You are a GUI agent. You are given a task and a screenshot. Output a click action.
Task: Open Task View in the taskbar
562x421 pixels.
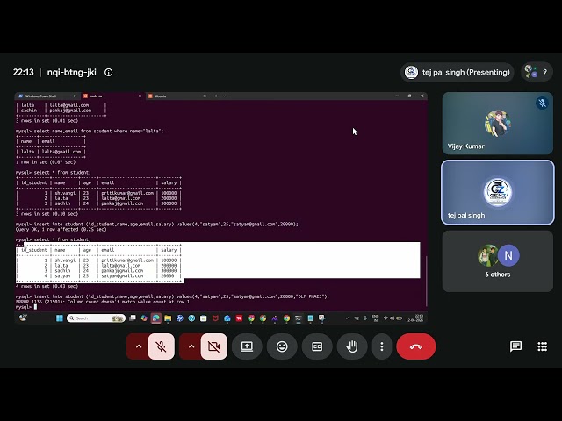133,318
